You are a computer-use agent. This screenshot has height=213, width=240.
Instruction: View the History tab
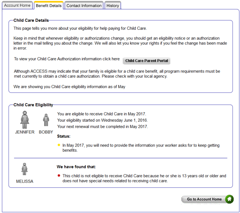tap(113, 5)
